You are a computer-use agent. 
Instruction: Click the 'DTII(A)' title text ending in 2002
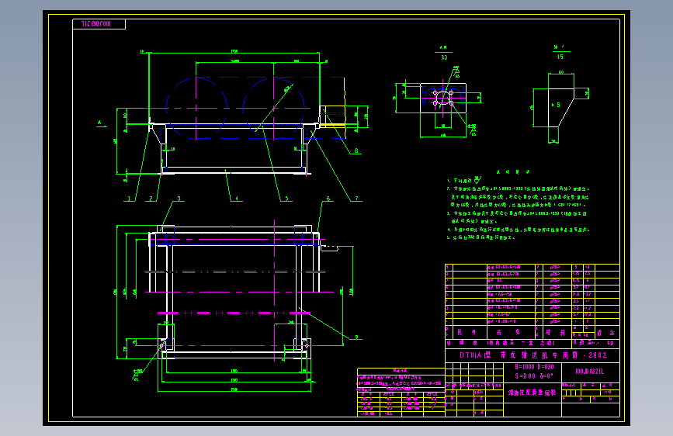533,355
